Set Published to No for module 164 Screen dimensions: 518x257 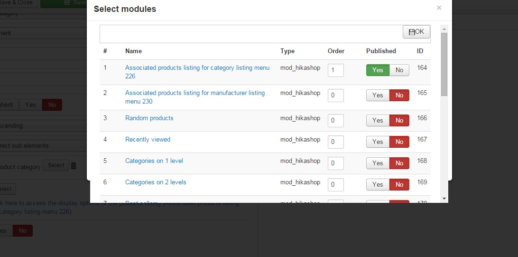coord(399,70)
